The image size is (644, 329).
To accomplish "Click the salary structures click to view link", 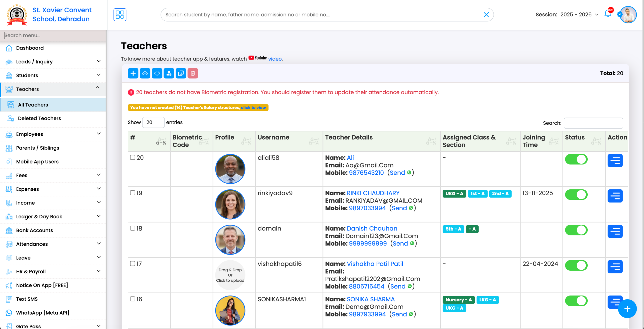I will click(x=254, y=107).
